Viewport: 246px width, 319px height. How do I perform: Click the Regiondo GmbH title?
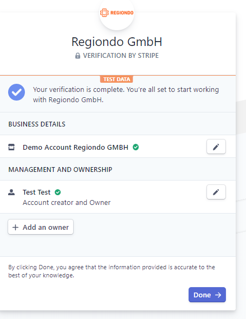pos(117,42)
